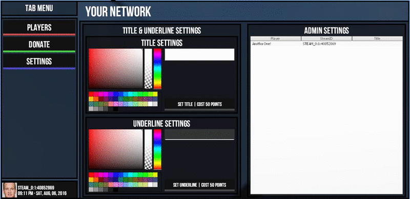Screen dimensions: 410x199
Task: Select the 'Anotha One!' player row
Action: tap(326, 44)
